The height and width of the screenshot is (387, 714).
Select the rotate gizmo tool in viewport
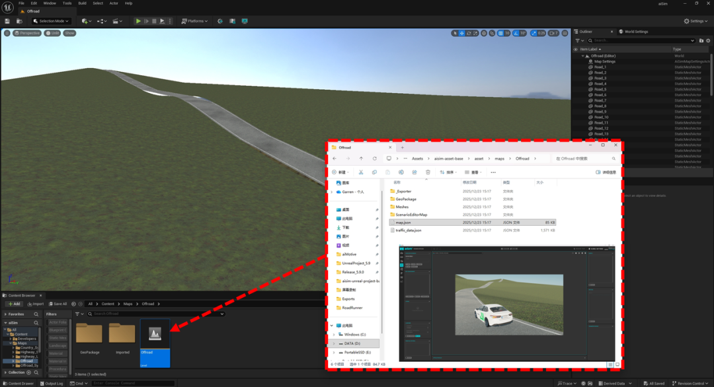[x=470, y=33]
